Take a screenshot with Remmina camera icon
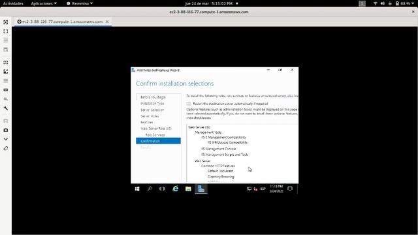 6,130
